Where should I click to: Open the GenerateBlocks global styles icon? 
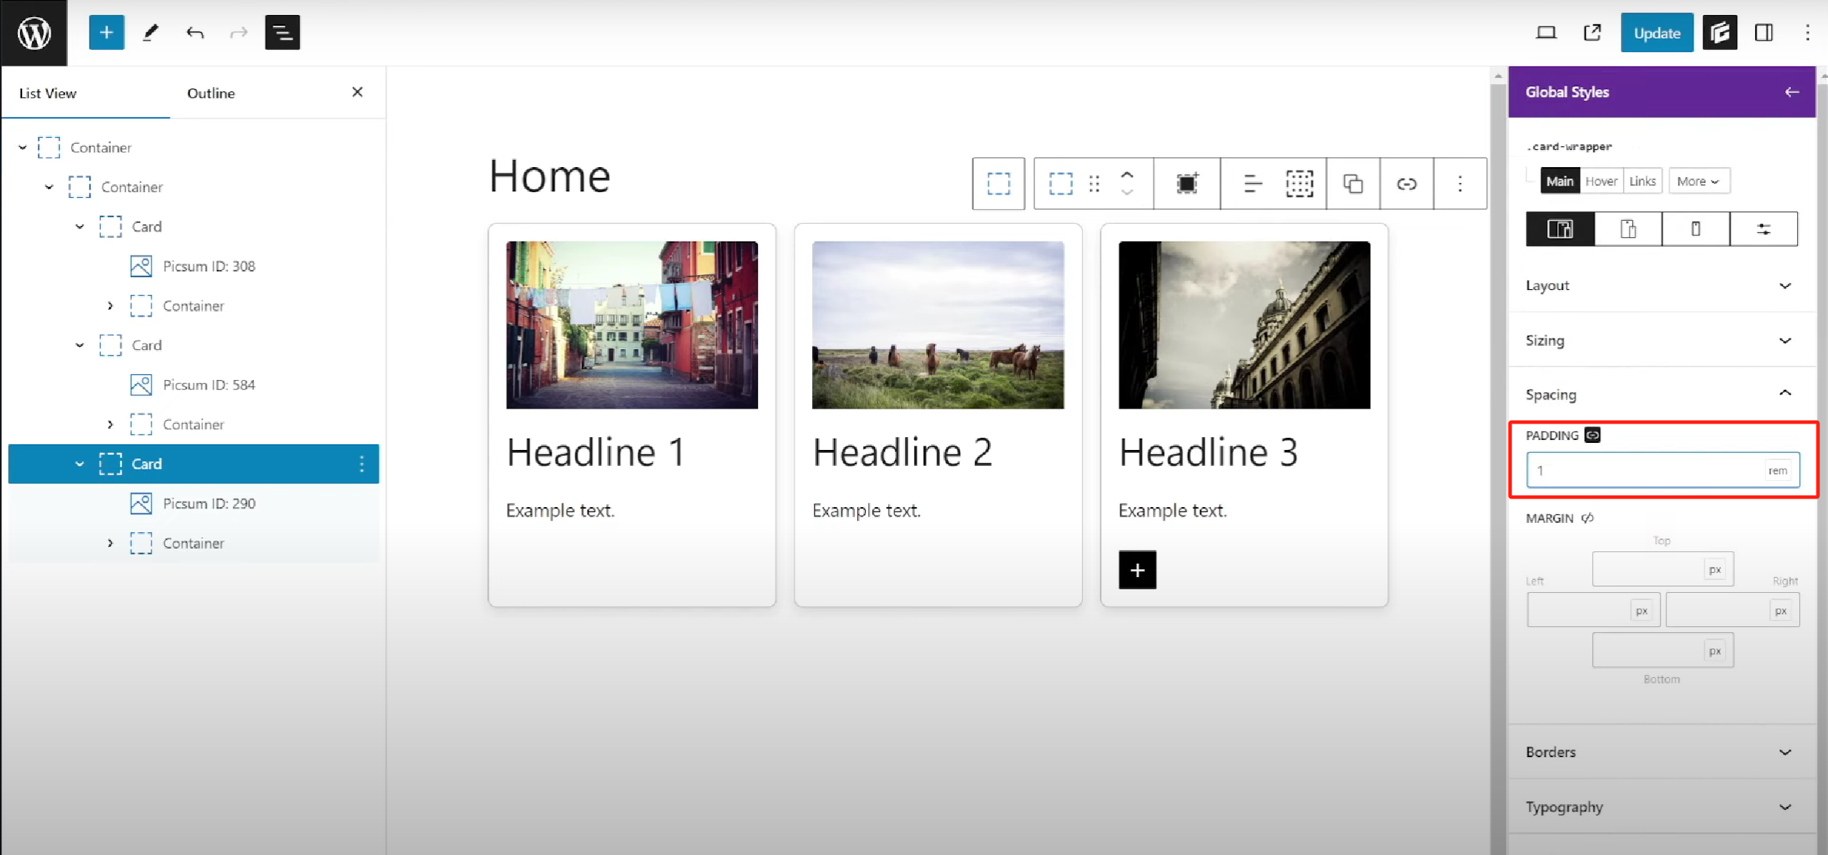(1719, 33)
